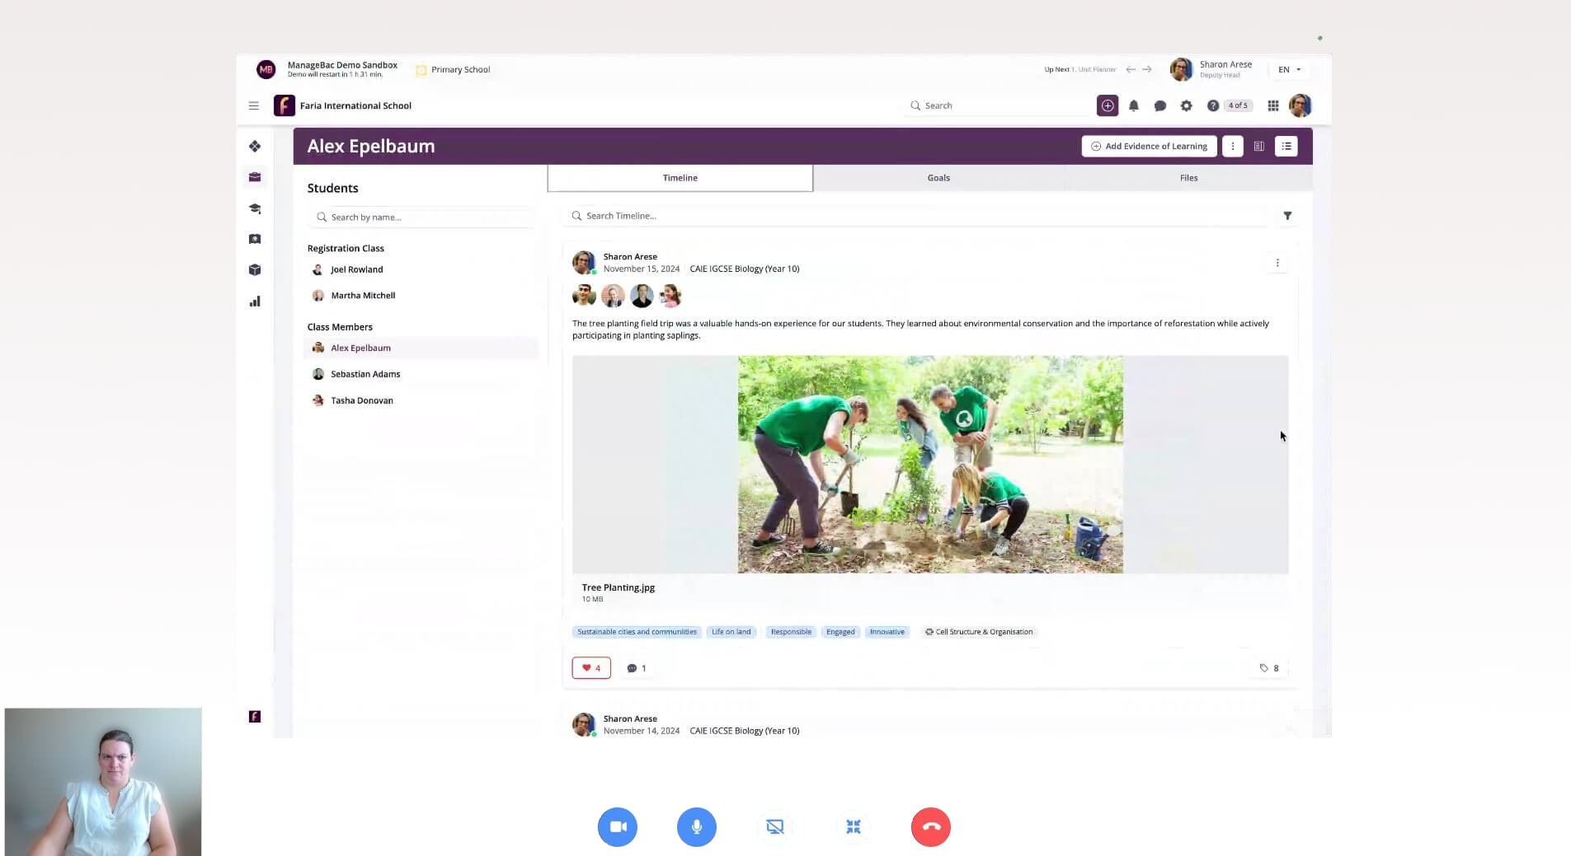Click the Search Timeline input field
Viewport: 1571px width, 856px height.
tap(915, 216)
